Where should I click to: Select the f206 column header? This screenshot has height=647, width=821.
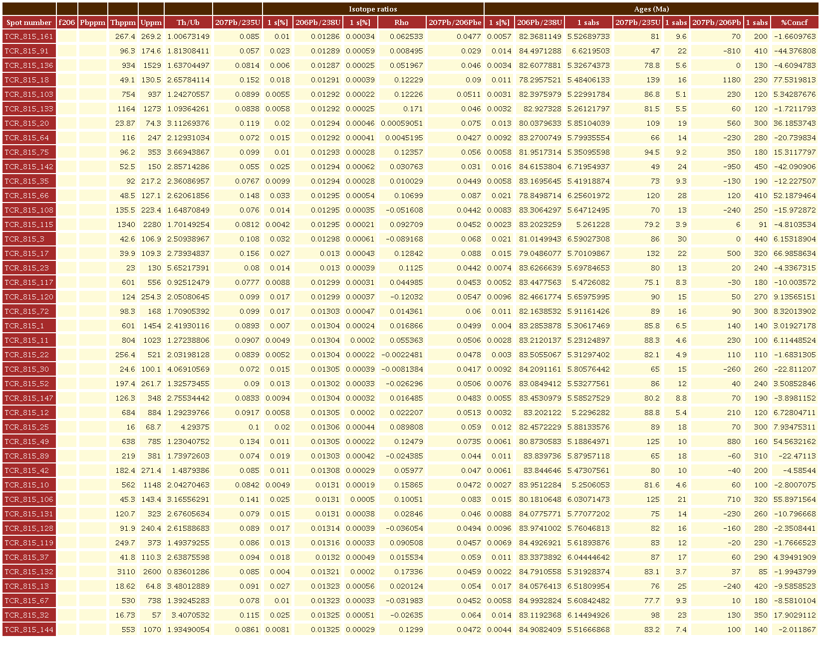(67, 22)
